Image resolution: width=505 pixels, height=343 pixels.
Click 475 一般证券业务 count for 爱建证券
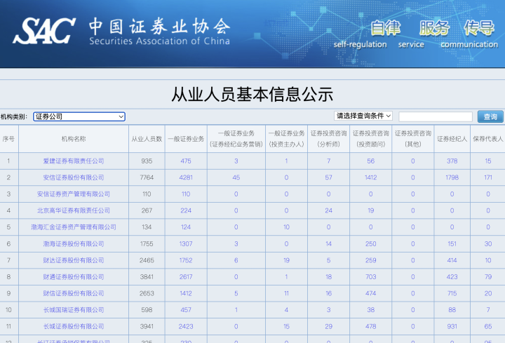[x=186, y=161]
